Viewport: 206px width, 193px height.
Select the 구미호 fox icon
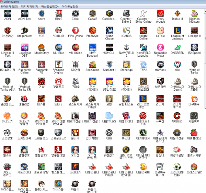click(x=76, y=81)
